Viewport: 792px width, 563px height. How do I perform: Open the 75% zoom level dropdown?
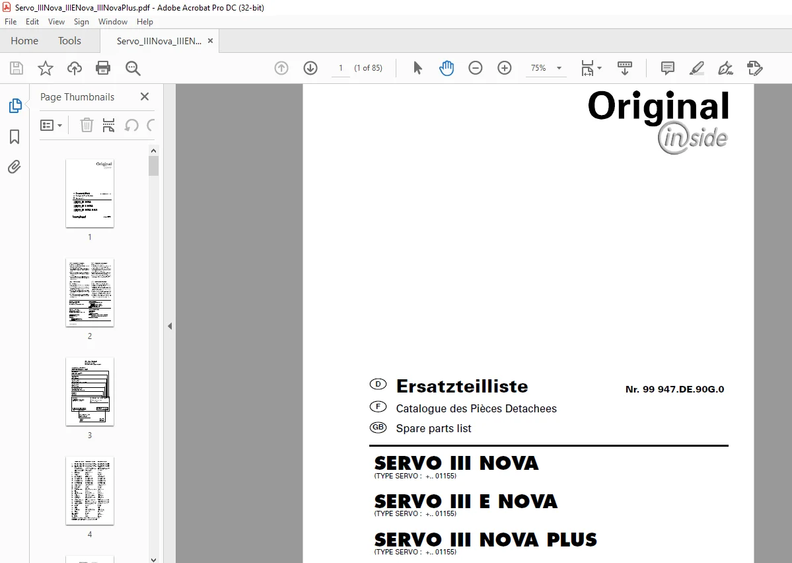coord(546,67)
